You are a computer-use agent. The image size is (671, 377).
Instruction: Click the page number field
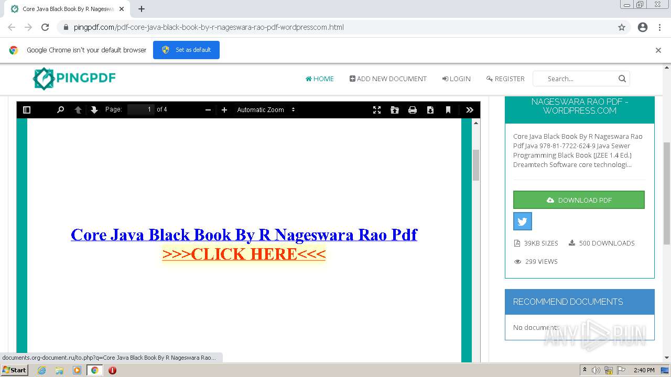[x=140, y=109]
